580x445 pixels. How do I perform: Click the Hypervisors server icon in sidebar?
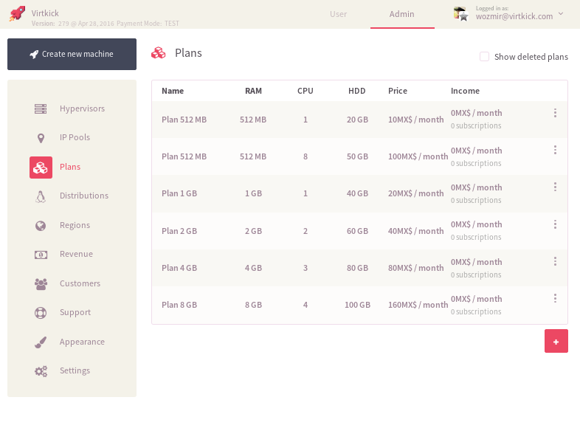pos(41,109)
